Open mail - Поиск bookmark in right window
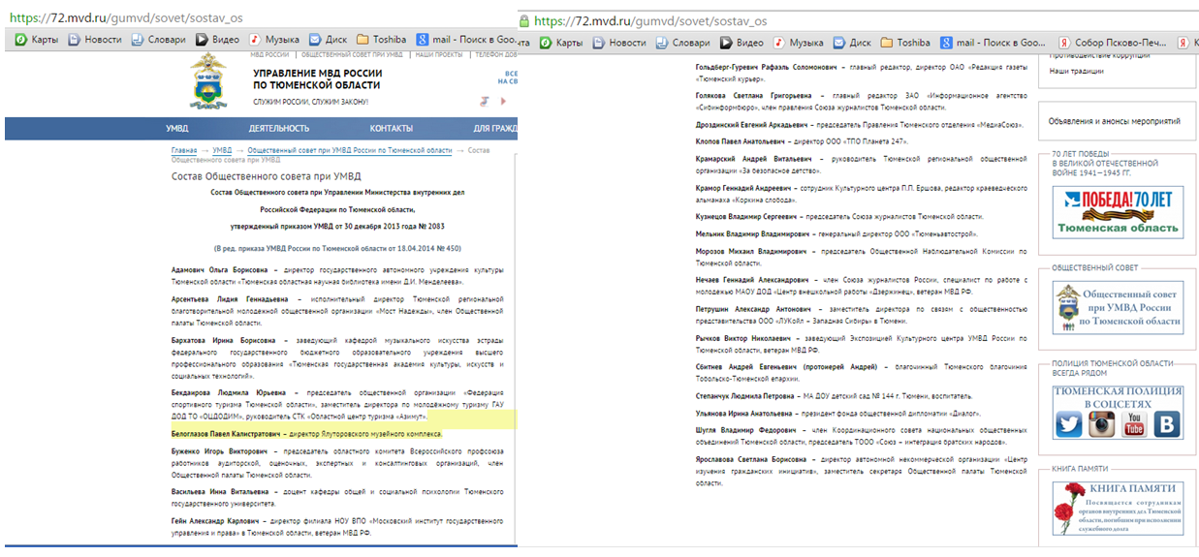 [x=994, y=43]
